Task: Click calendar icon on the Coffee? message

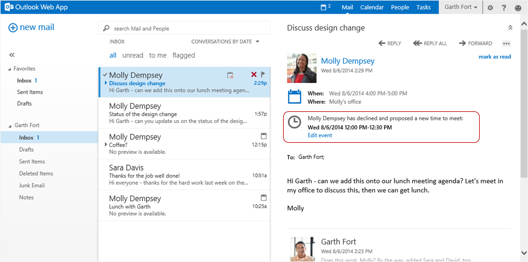Action: 263,136
